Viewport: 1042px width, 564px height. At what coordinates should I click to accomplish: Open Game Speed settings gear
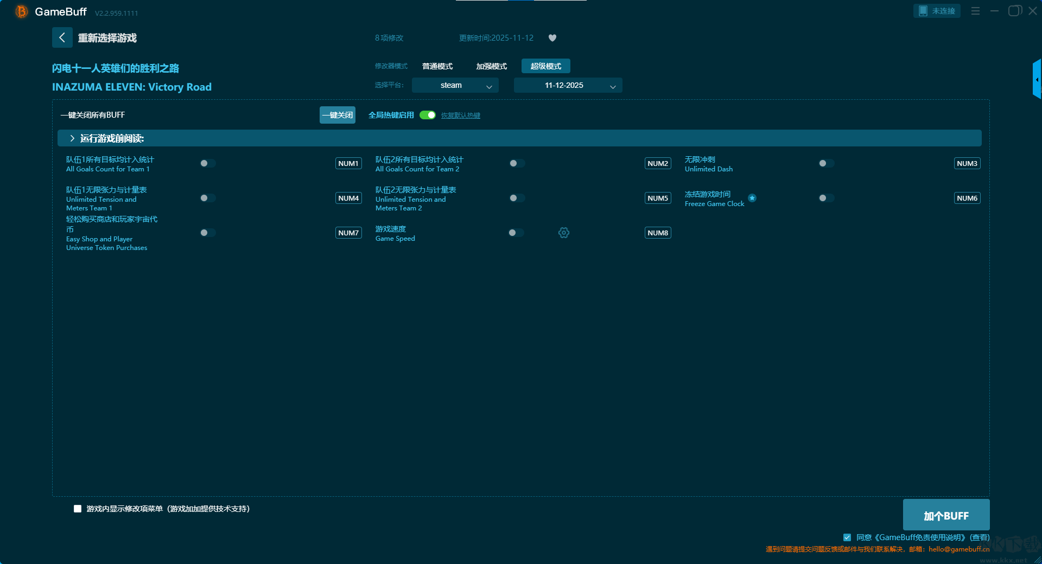(564, 233)
